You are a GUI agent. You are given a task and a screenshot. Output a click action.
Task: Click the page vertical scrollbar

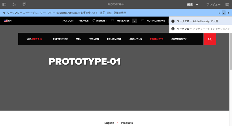coord(231,51)
